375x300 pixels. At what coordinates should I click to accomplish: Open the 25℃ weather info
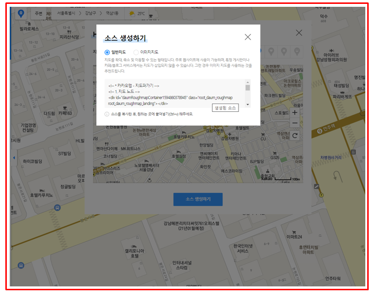coord(141,14)
